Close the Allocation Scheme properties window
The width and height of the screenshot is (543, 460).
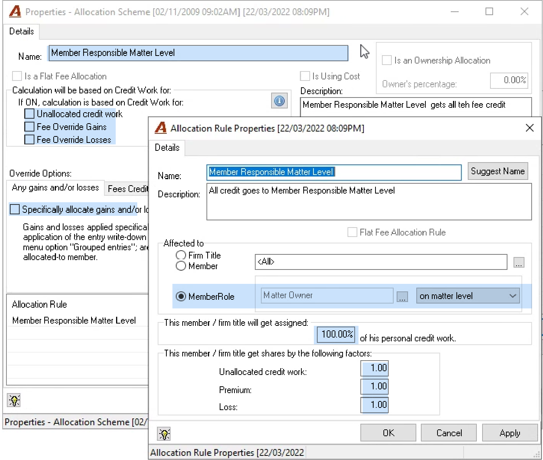pyautogui.click(x=524, y=11)
